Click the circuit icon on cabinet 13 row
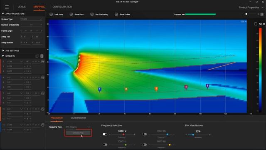Screen dimensions: 266x150 [43, 125]
